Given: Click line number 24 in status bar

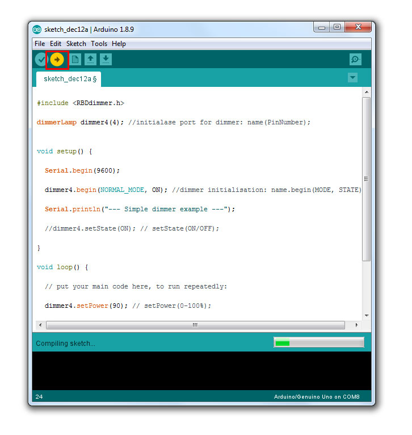Looking at the screenshot, I should [39, 397].
